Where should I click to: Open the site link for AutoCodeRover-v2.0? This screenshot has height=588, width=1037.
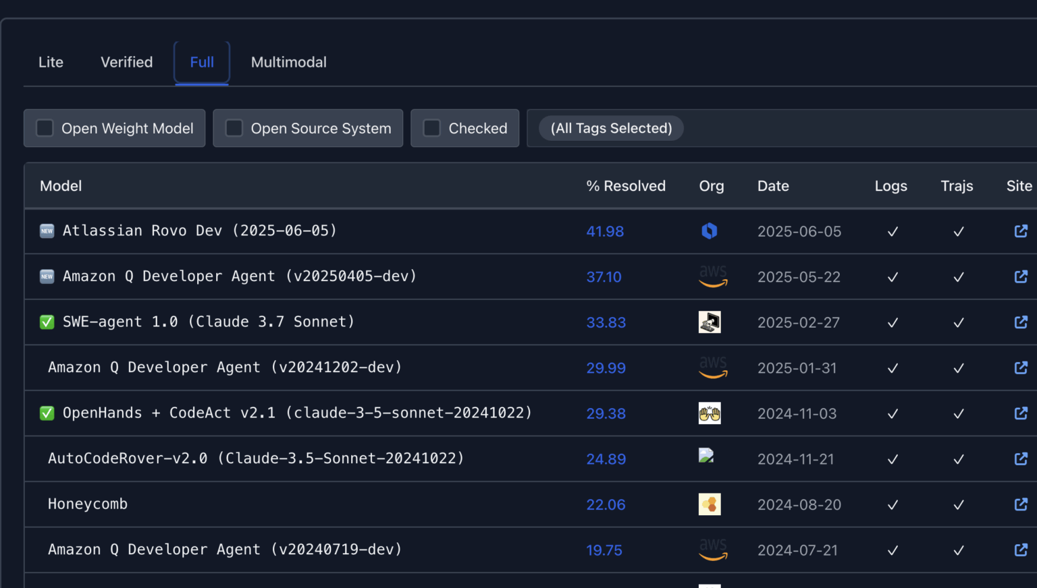1020,459
